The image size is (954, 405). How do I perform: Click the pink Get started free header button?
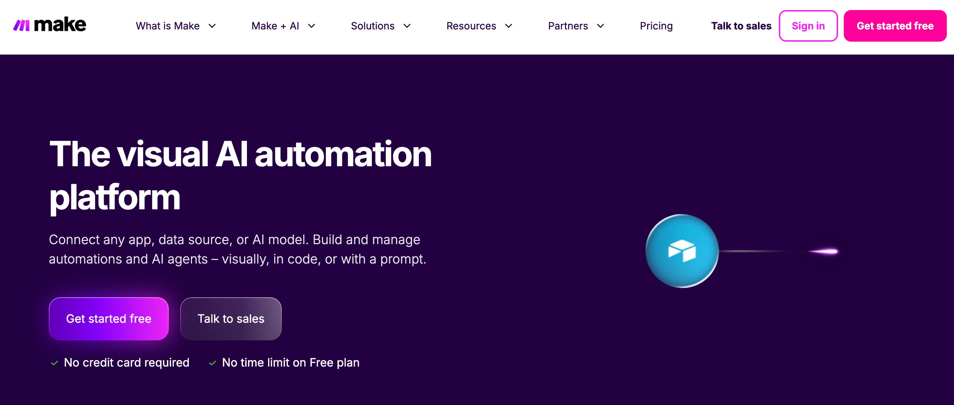[895, 25]
